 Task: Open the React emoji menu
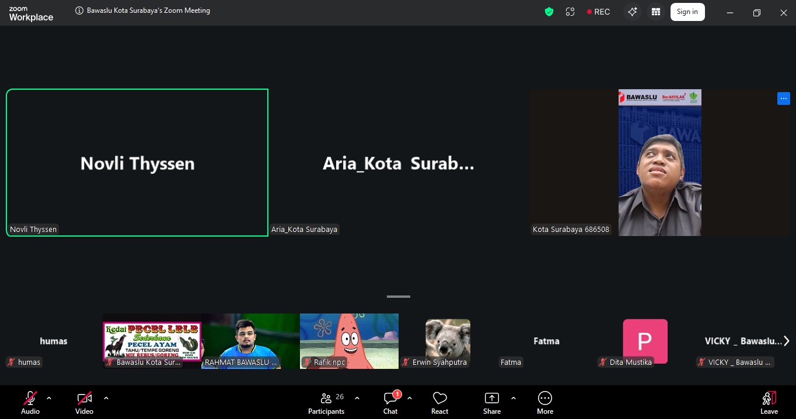pos(439,402)
